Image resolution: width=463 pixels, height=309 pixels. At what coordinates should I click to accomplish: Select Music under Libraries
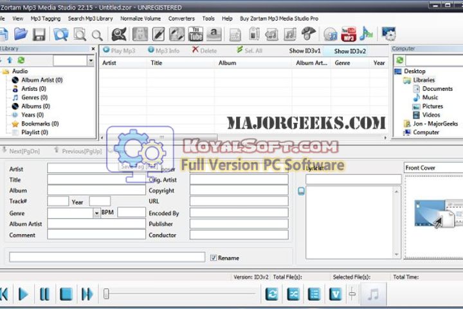point(430,97)
